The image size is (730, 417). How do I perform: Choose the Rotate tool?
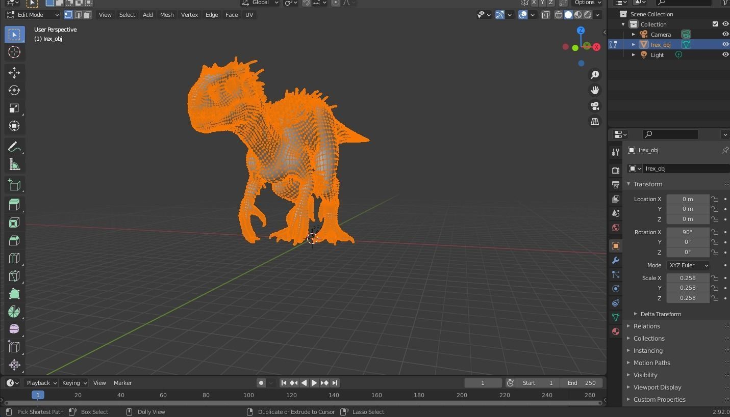[x=14, y=90]
